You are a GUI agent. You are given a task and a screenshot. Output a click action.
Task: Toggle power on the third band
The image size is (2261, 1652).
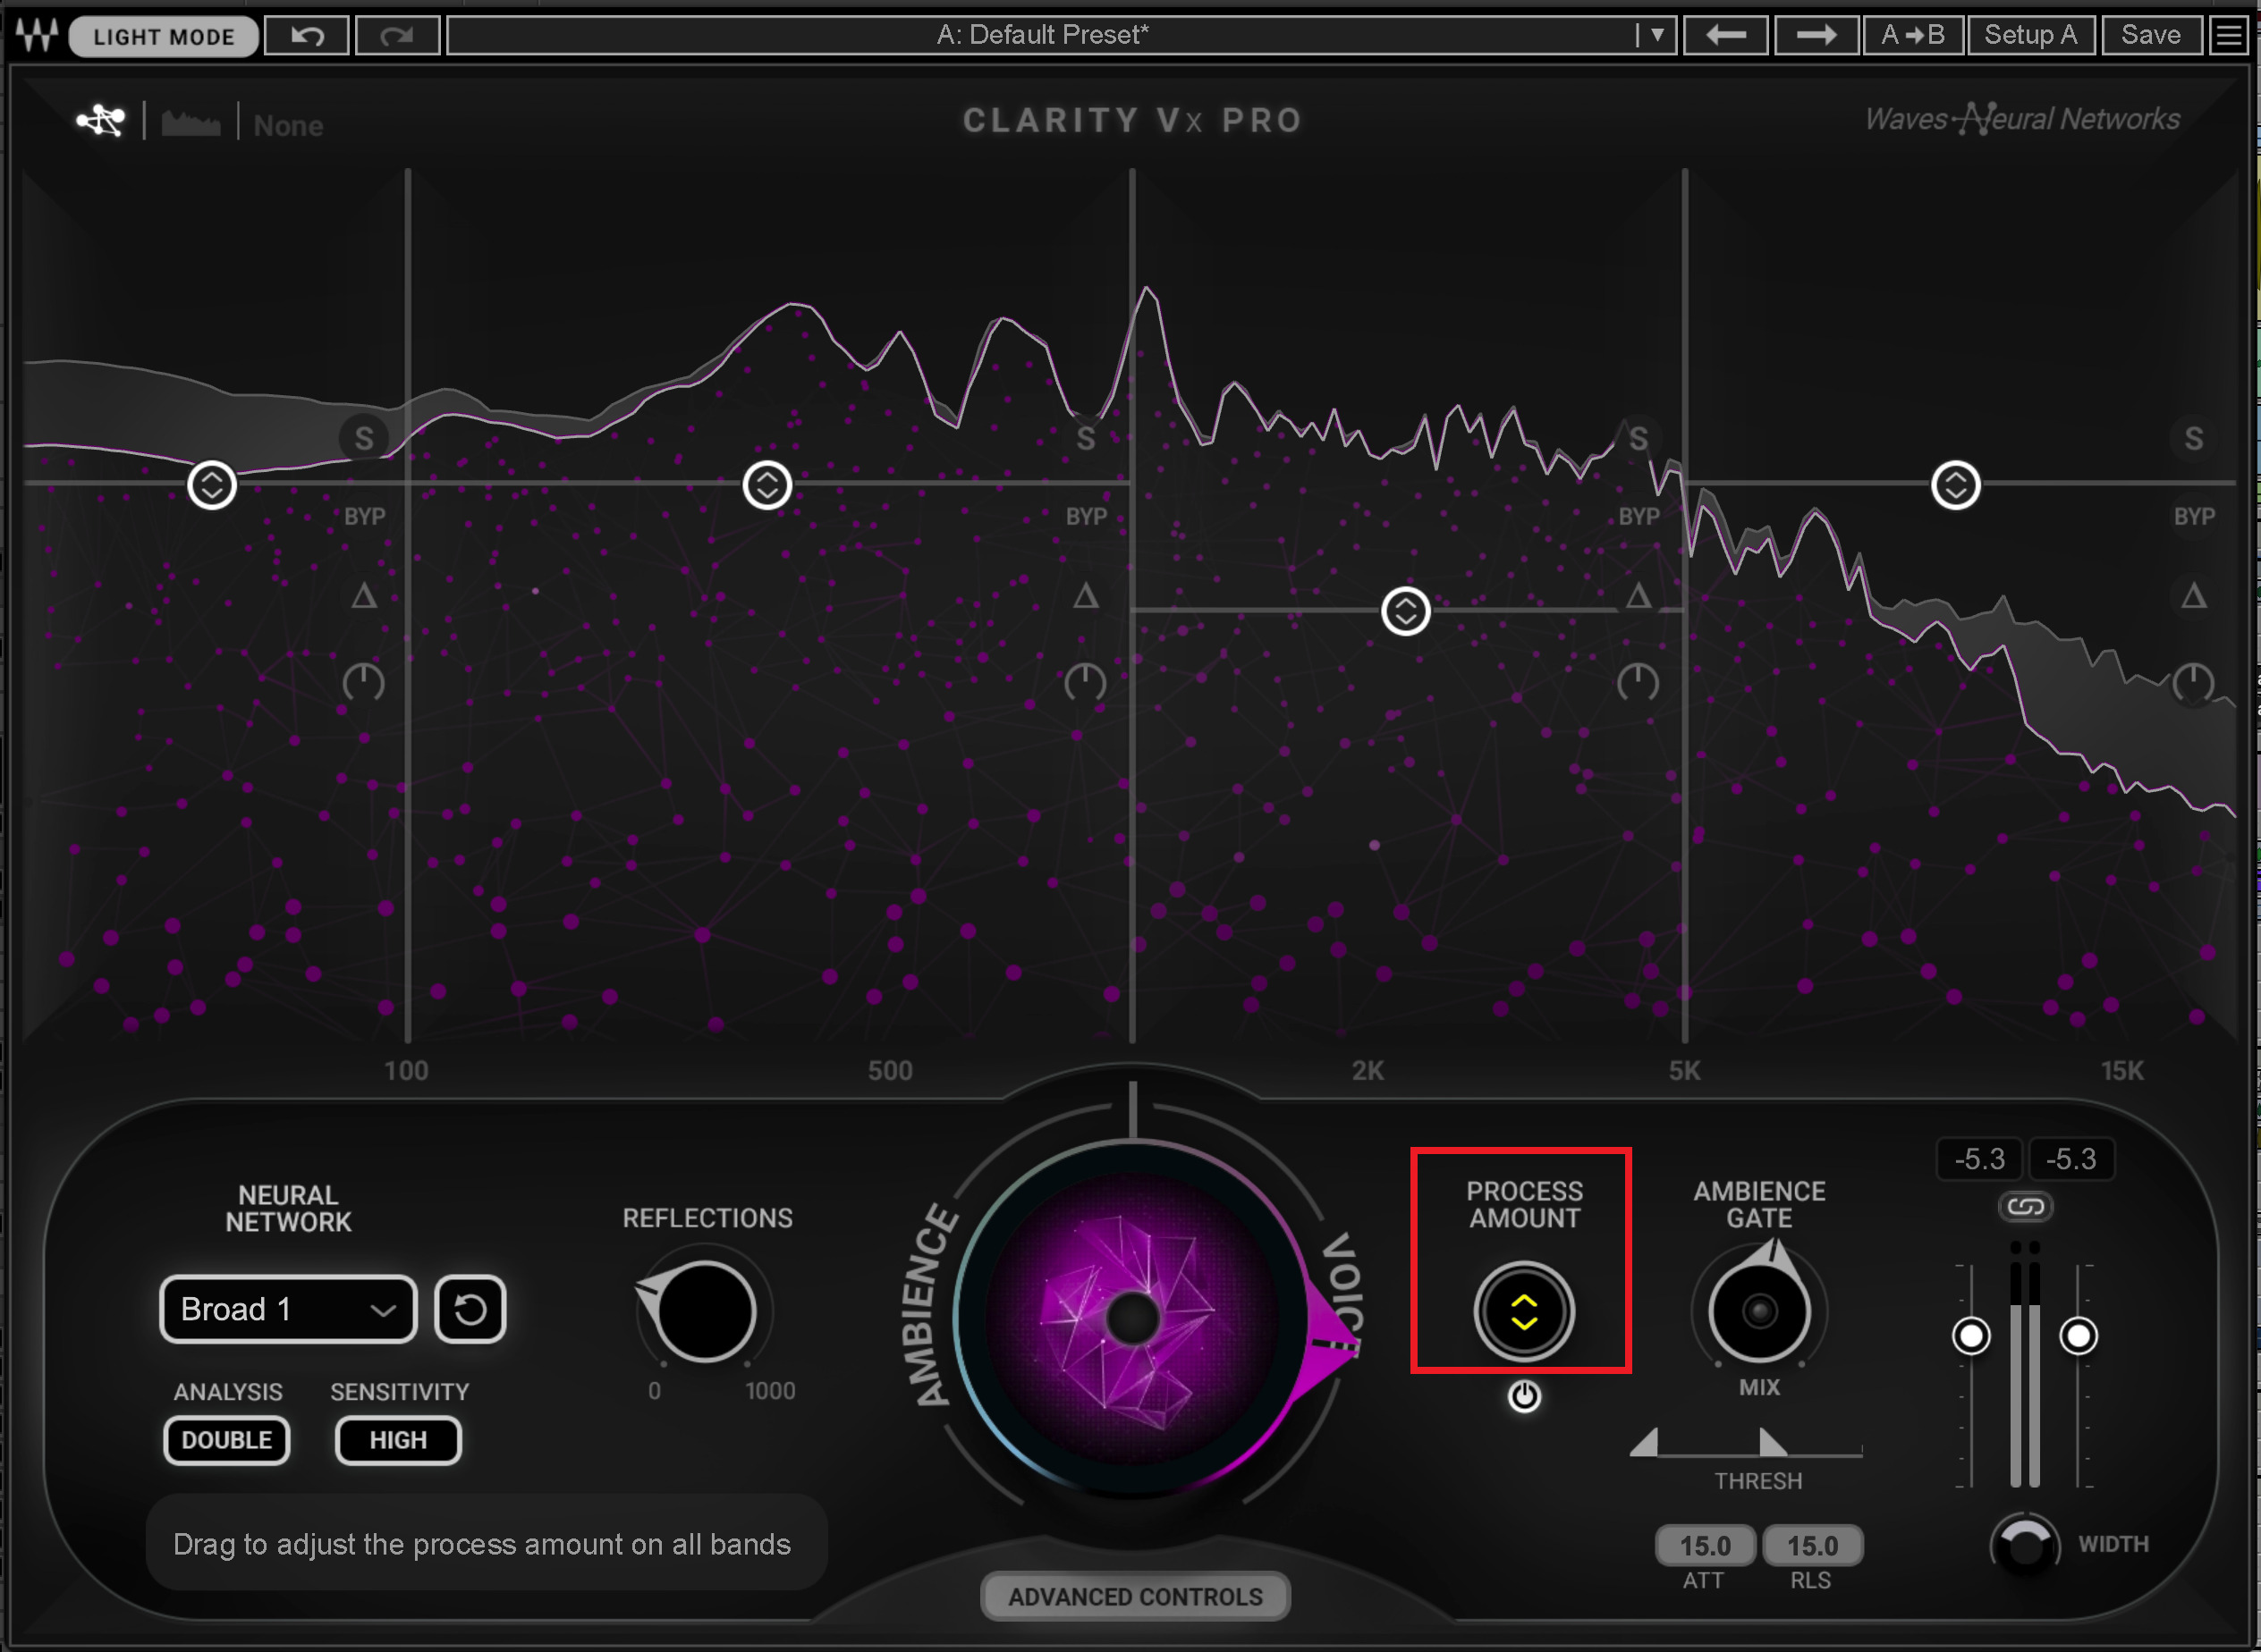tap(1638, 683)
